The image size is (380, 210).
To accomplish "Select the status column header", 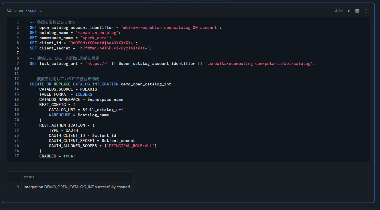I will pyautogui.click(x=29, y=177).
